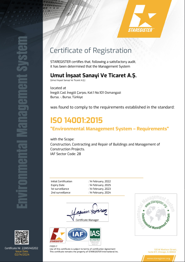The image size is (185, 262).
Task: Click the 'Certificate of Registration' heading
Action: click(91, 51)
